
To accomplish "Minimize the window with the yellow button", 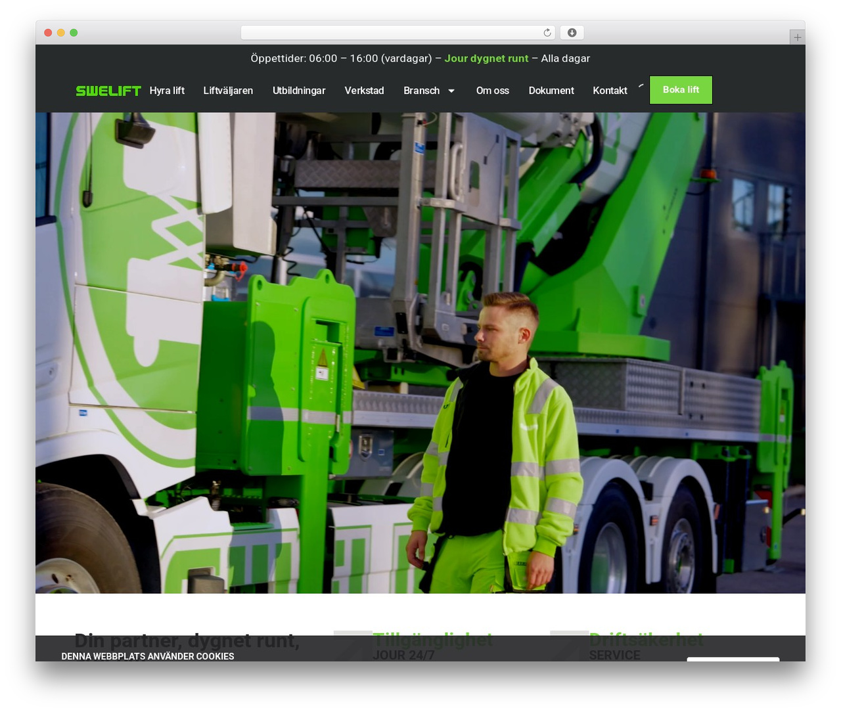I will [x=61, y=33].
